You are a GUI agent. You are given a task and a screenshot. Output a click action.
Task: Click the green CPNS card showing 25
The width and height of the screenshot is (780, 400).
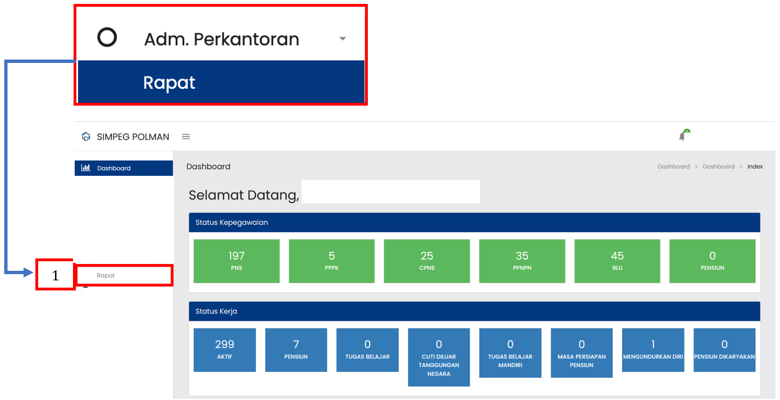[x=427, y=261]
